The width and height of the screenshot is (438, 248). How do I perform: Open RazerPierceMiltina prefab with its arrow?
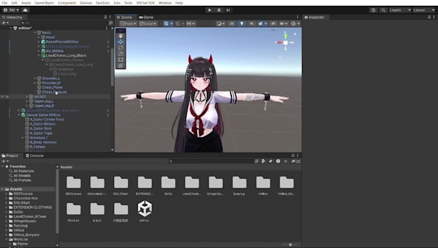pyautogui.click(x=108, y=42)
